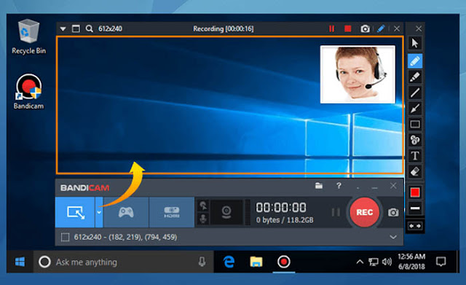
Task: Open the volume tray icon
Action: (x=387, y=262)
